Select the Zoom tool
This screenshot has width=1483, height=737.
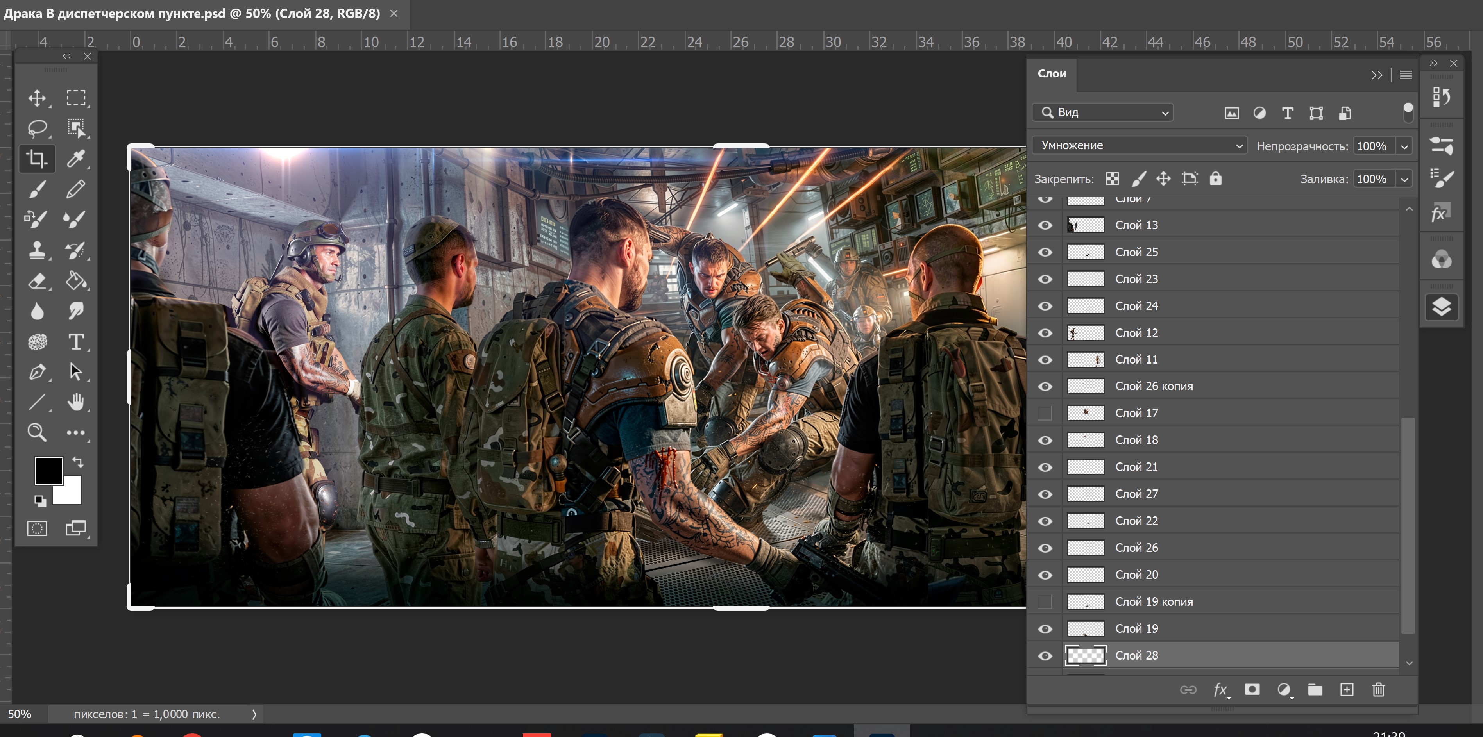pyautogui.click(x=38, y=432)
